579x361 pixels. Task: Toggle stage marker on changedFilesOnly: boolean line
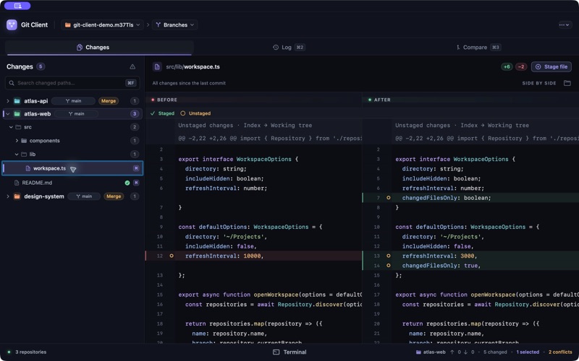[389, 198]
